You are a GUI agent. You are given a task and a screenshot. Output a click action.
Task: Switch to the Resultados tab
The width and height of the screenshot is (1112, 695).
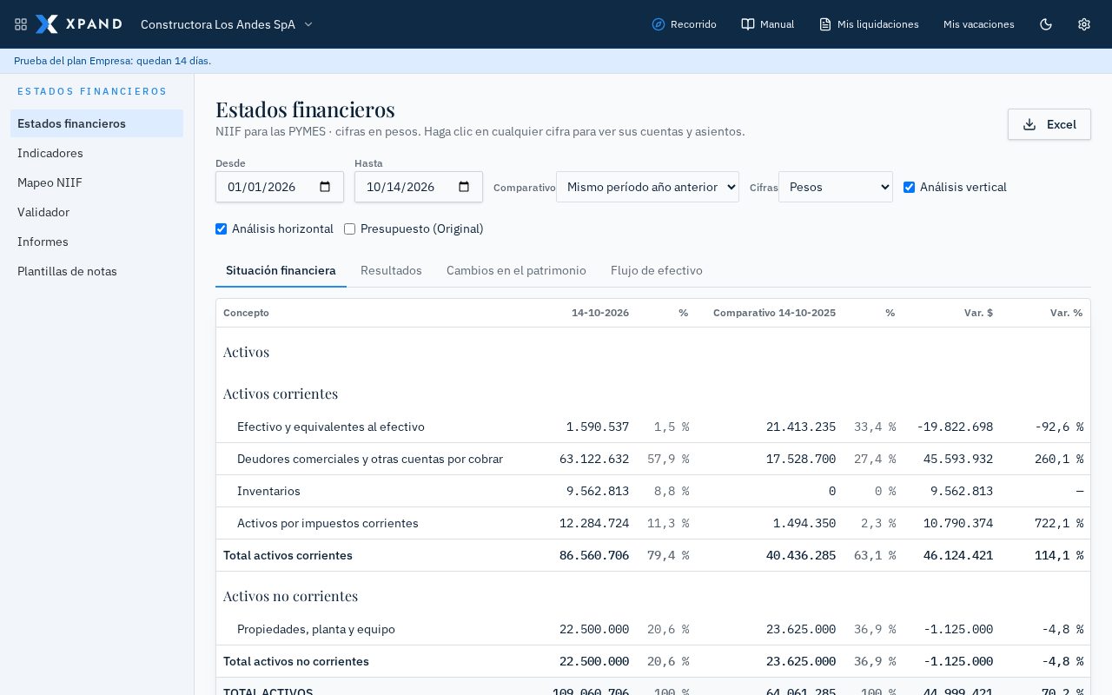coord(391,270)
